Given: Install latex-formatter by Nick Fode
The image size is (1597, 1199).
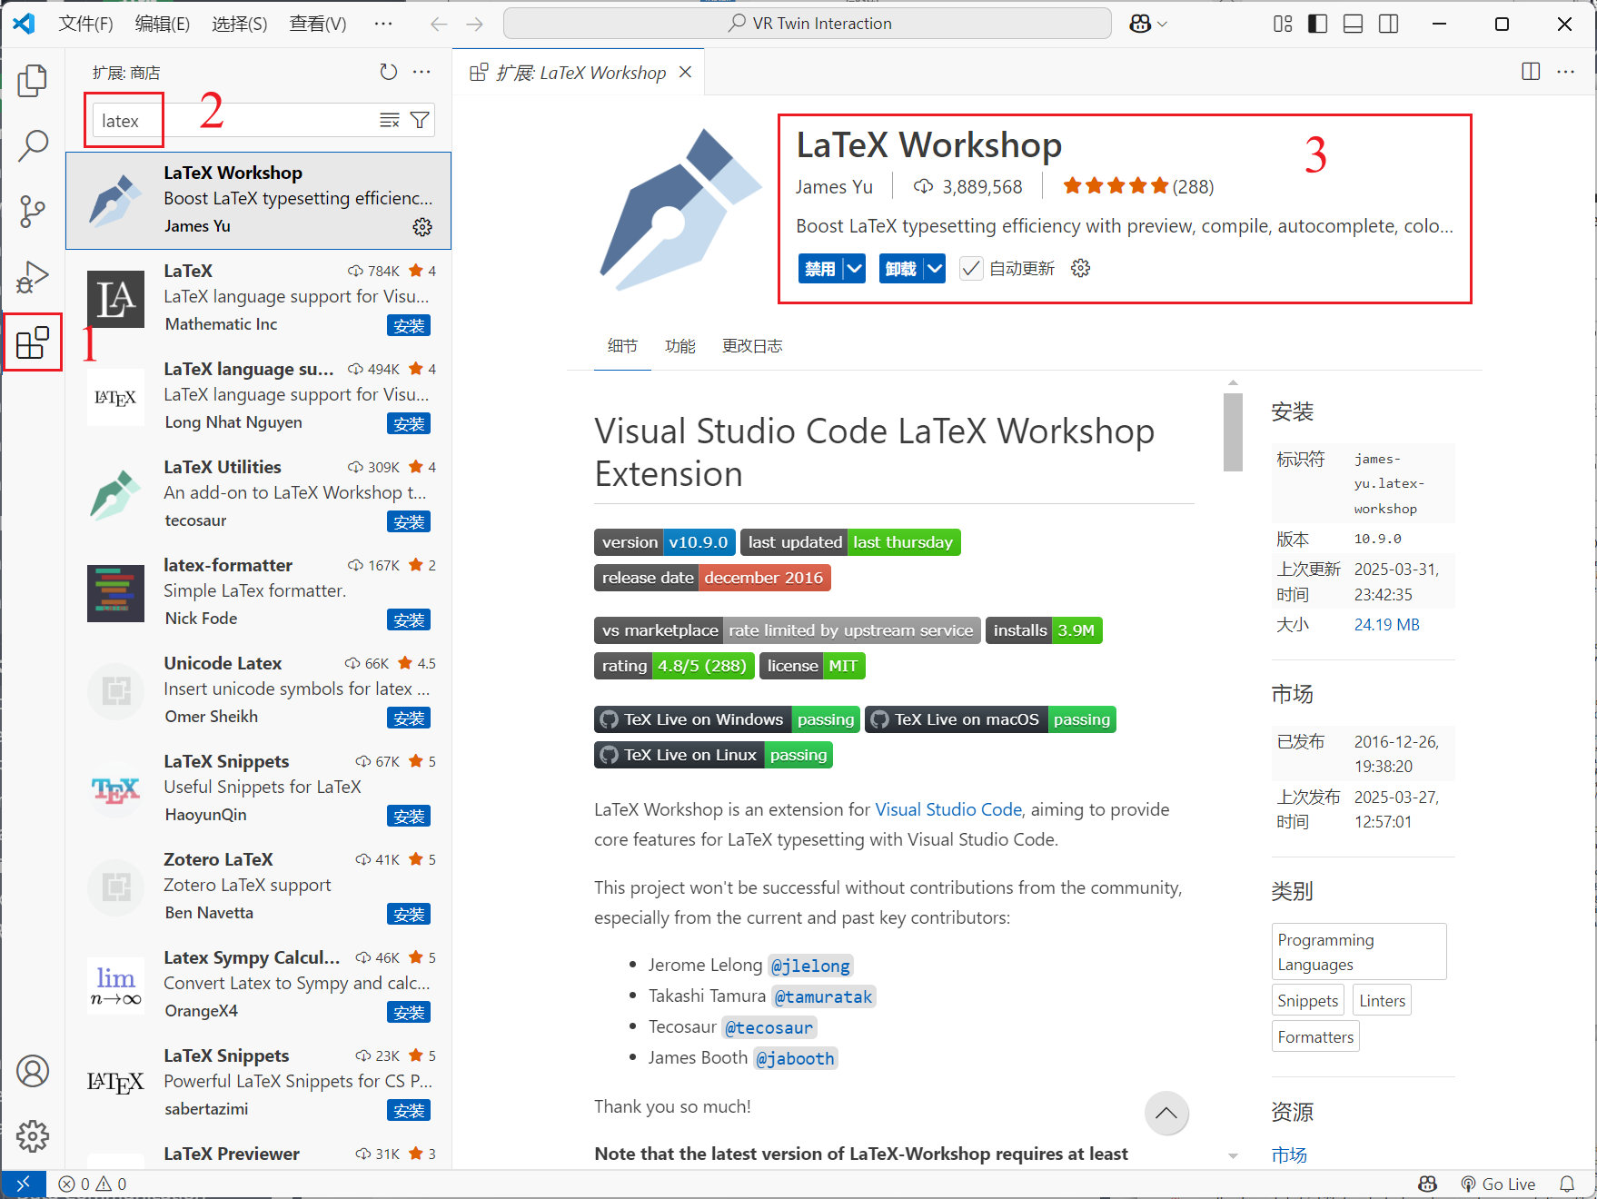Looking at the screenshot, I should click(409, 620).
